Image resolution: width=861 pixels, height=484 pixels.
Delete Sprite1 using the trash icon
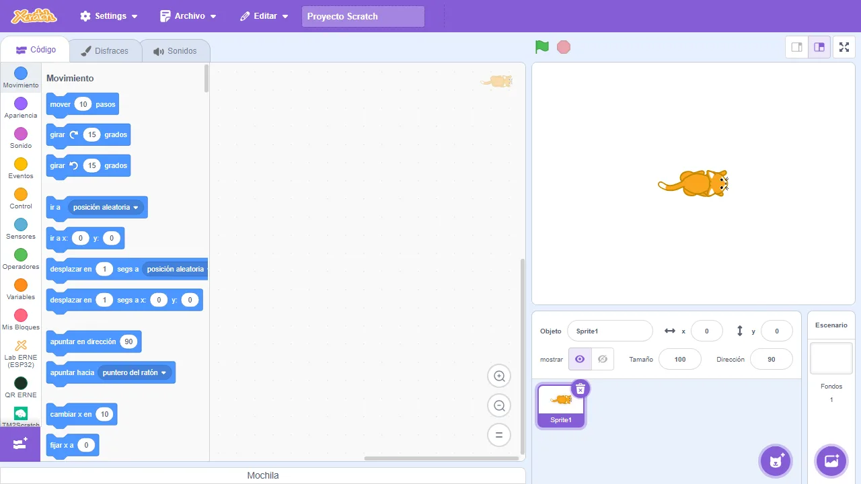[x=581, y=389]
